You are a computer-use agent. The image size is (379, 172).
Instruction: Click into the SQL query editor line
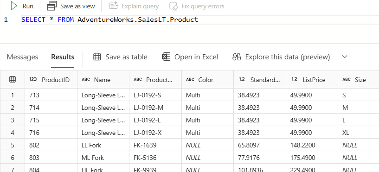click(199, 19)
